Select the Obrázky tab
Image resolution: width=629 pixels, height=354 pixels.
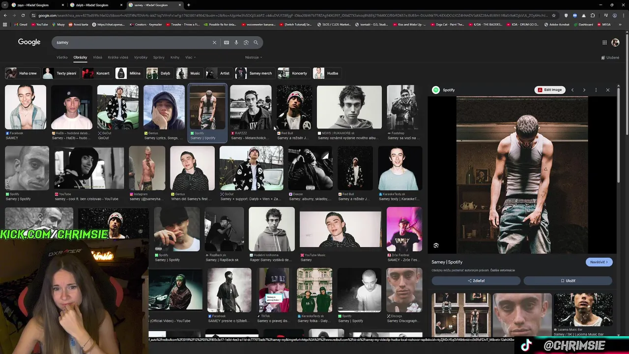pos(80,58)
